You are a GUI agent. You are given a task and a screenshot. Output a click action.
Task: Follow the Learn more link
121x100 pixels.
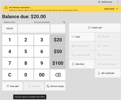point(111,9)
